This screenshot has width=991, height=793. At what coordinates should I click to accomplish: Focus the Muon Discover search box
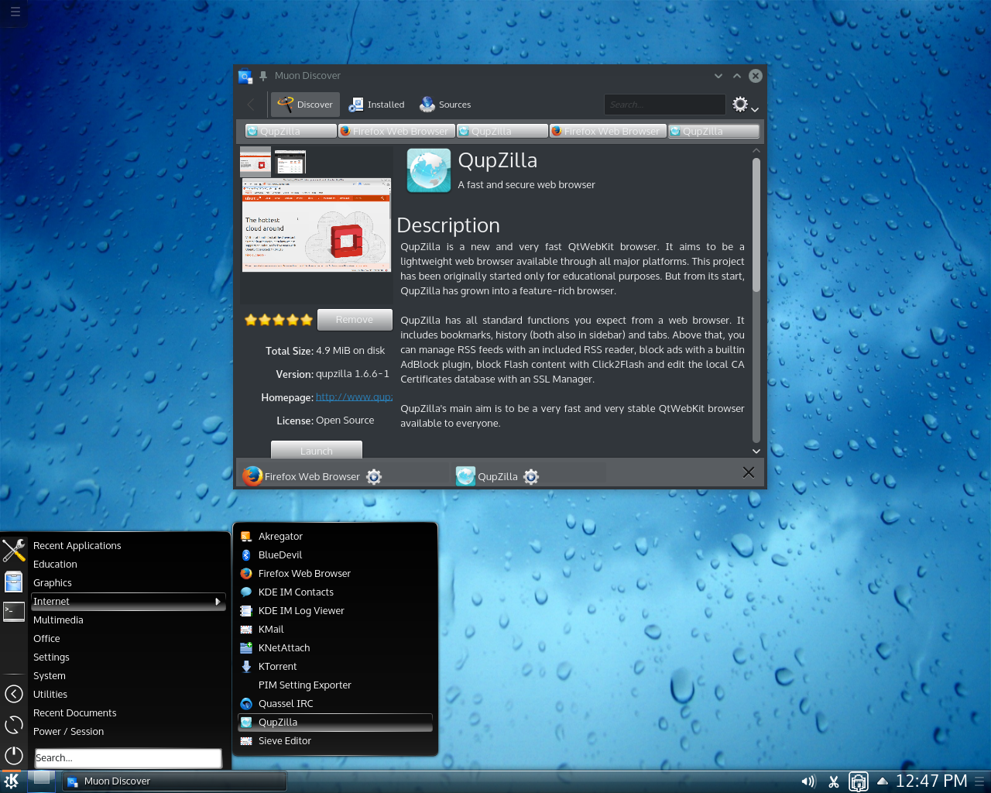664,105
